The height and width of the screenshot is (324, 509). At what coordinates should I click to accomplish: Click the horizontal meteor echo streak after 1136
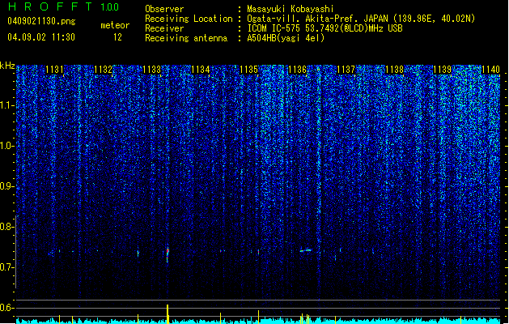click(305, 250)
